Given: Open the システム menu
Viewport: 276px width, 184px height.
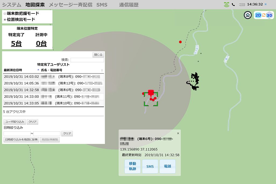Looking at the screenshot, I should pyautogui.click(x=12, y=5).
